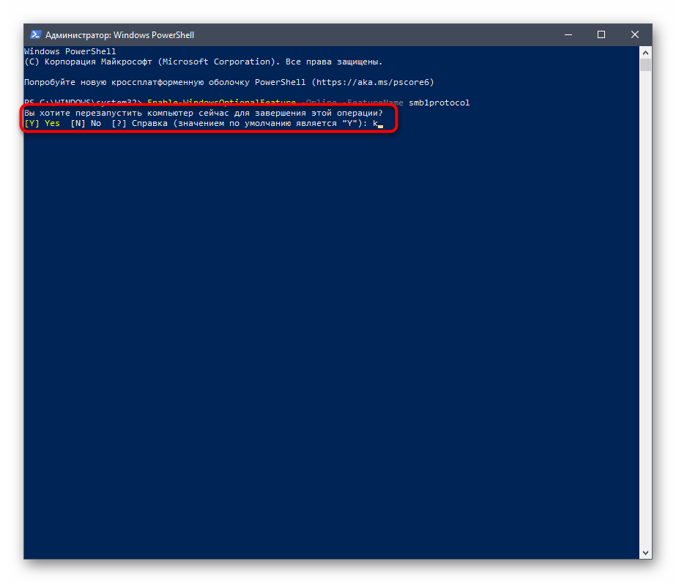This screenshot has width=676, height=583.
Task: Click the '[Y] Yes' option text
Action: 42,123
